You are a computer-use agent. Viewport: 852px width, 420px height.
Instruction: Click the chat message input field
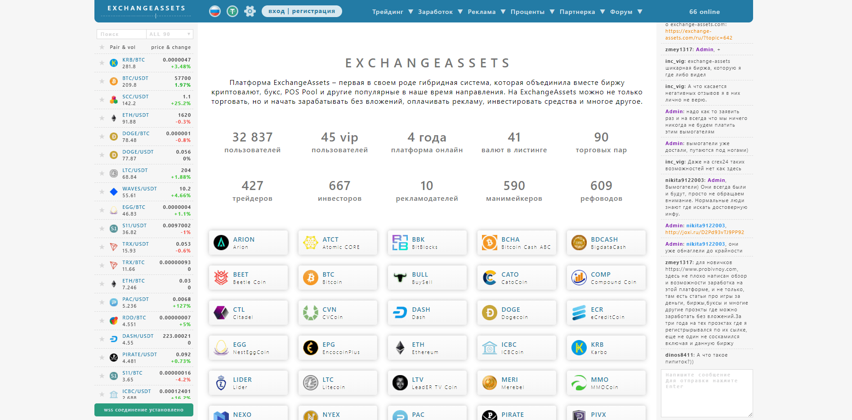point(706,393)
